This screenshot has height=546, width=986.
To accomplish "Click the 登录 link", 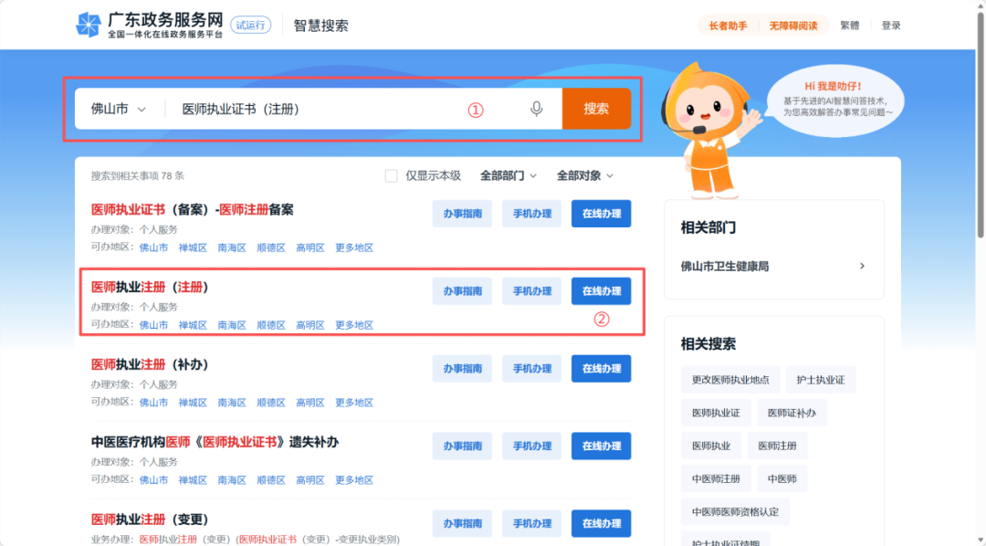I will (x=891, y=26).
